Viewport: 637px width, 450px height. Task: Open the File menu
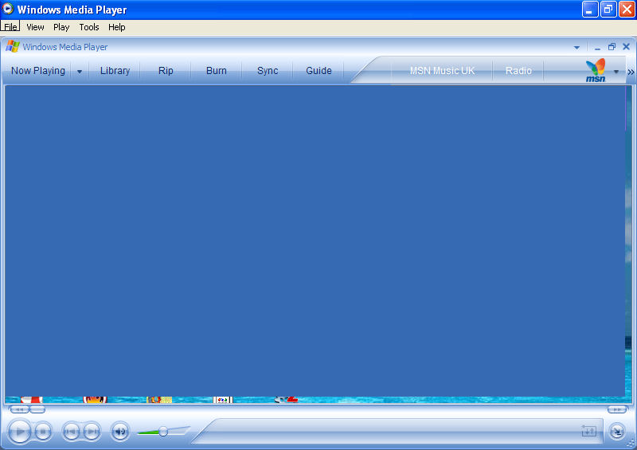tap(10, 27)
